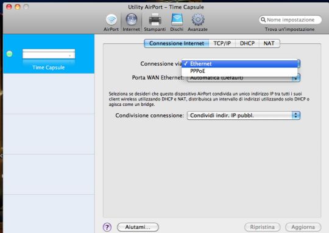The width and height of the screenshot is (329, 233).
Task: Open the AirPort toolbar section
Action: point(111,23)
